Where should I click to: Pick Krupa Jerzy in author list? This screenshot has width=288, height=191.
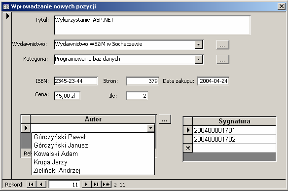coord(93,162)
